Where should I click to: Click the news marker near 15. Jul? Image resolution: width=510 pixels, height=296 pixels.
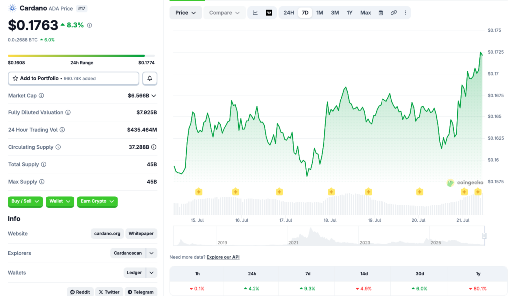tap(199, 192)
